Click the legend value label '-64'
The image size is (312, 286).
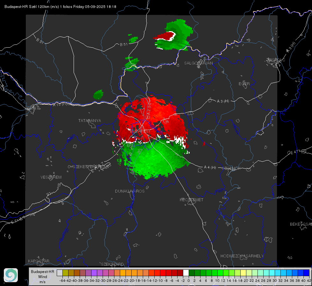click(x=62, y=281)
